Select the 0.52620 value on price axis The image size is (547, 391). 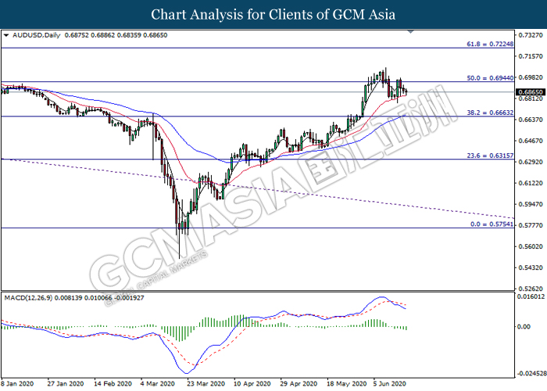[529, 288]
